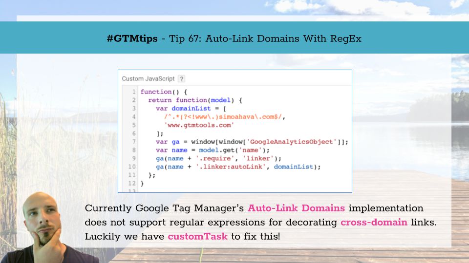Click the pink 'Auto-Link Domains' text
The width and height of the screenshot is (469, 263).
tap(296, 208)
